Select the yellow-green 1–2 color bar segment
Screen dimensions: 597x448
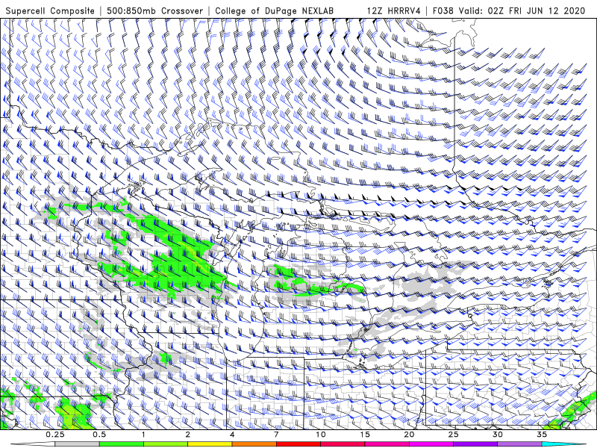coord(166,444)
